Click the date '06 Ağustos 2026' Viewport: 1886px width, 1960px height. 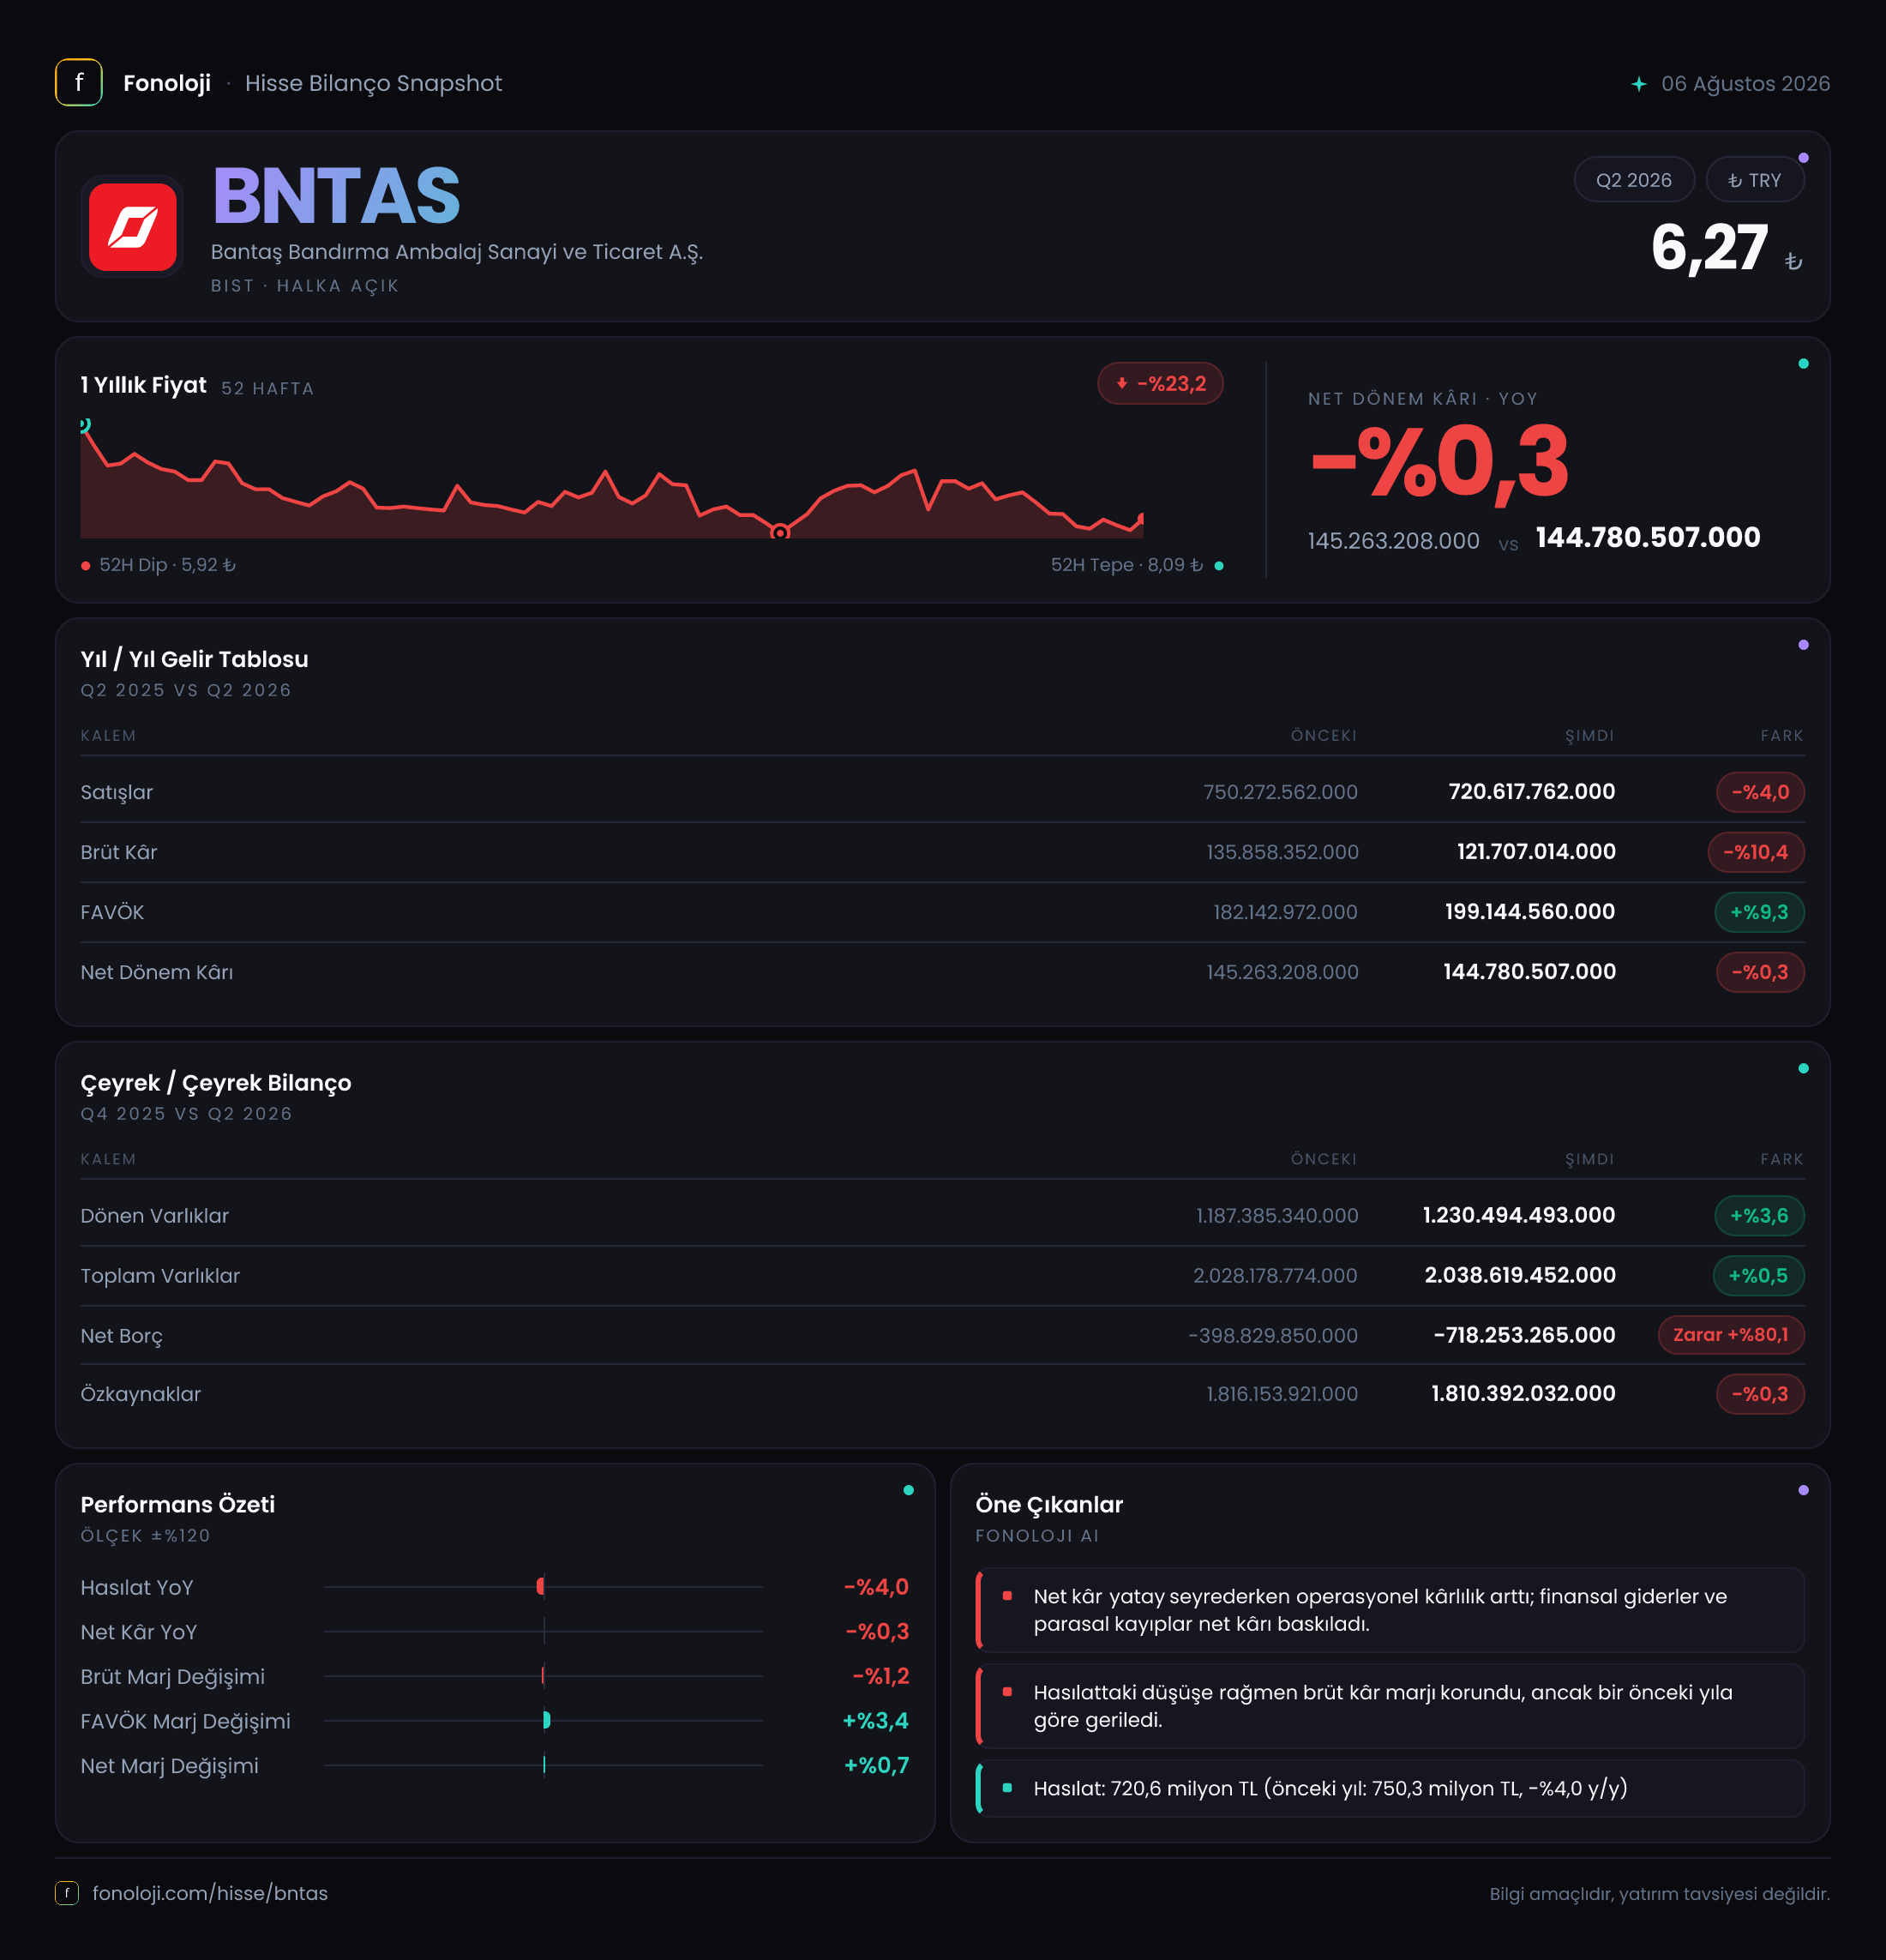[1745, 84]
